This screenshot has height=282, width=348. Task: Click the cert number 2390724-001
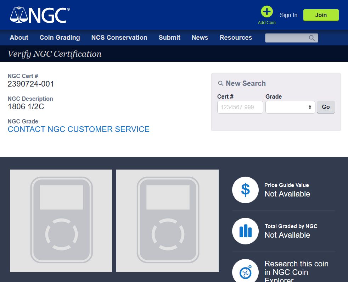tap(31, 84)
